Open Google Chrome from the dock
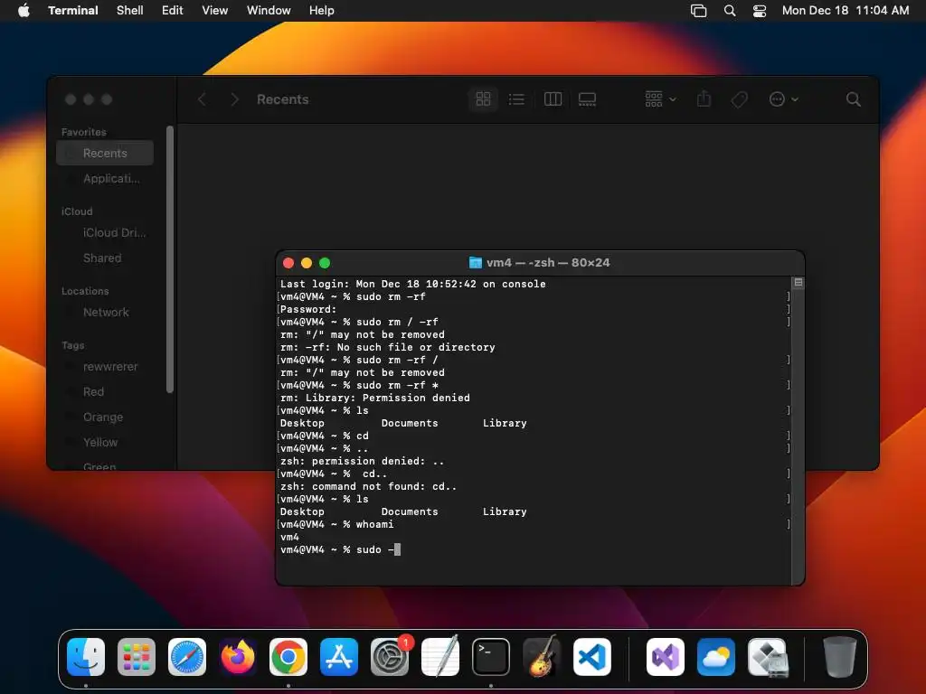 (x=288, y=657)
